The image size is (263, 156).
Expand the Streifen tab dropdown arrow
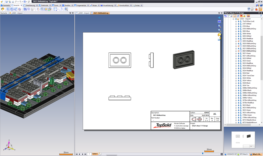pyautogui.click(x=72, y=5)
